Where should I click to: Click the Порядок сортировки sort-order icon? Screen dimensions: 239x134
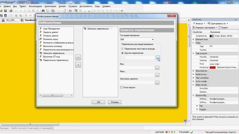[193, 28]
